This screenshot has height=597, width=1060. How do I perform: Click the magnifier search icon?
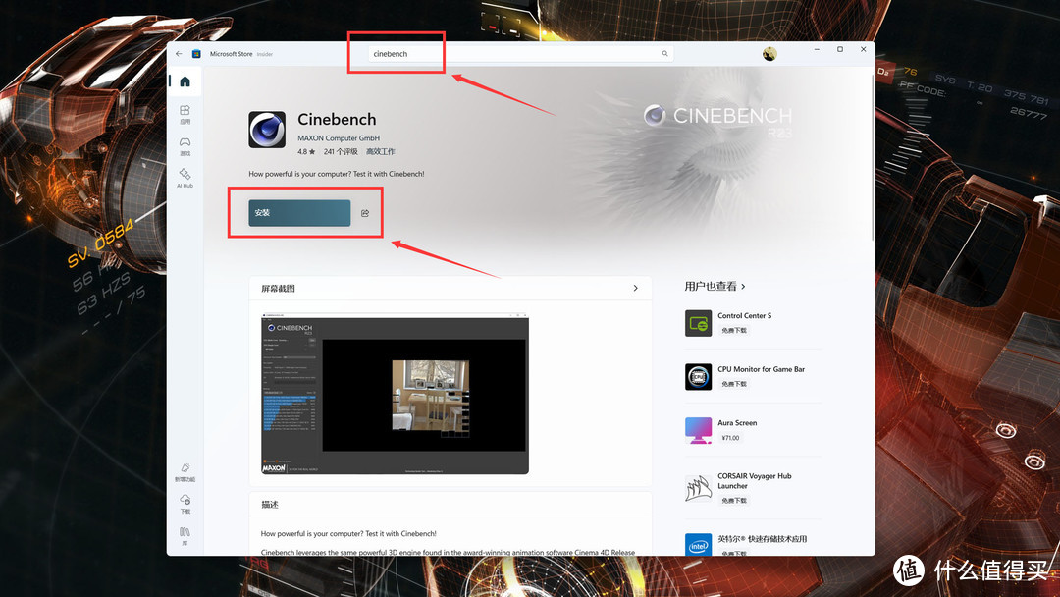665,53
